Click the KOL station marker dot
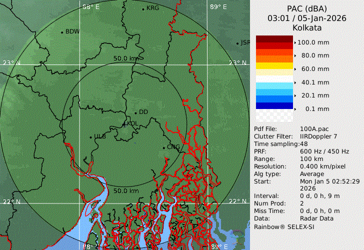 (124, 123)
